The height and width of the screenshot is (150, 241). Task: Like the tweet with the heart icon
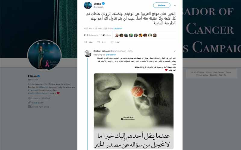tap(112, 42)
